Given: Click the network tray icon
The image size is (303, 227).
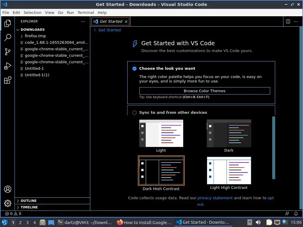Looking at the screenshot, I should coord(277,222).
